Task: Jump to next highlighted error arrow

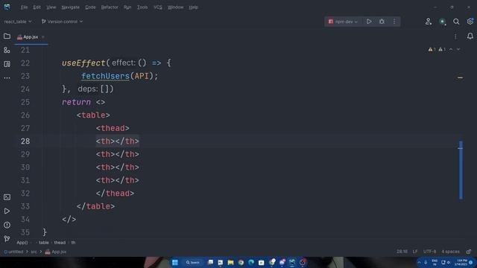Action: point(458,49)
